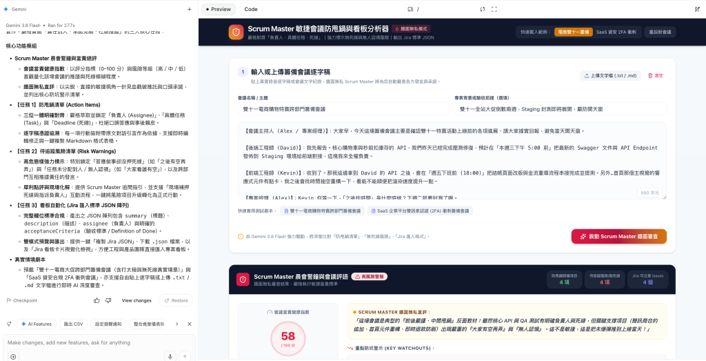The image size is (706, 361).
Task: Switch to the Preview tab
Action: click(x=218, y=9)
